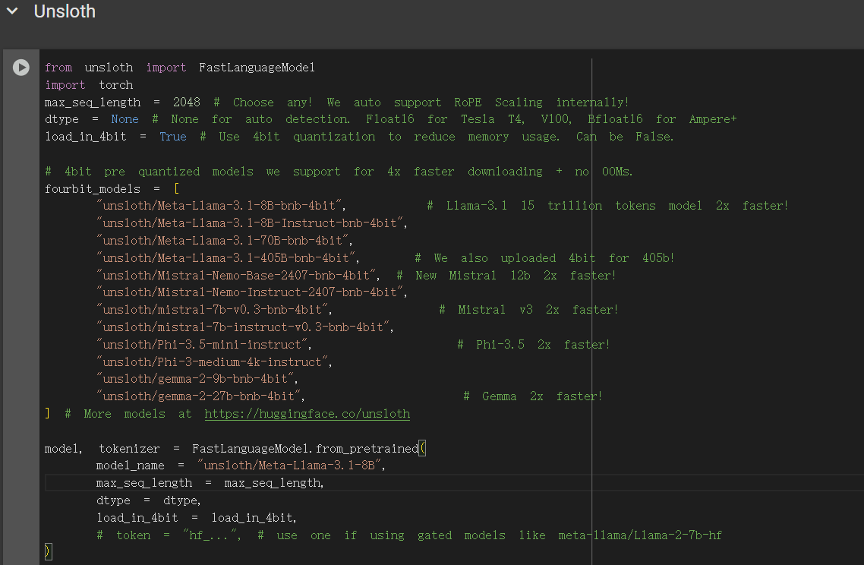Click the 'We also uploaded 4bit for 405b!' comment
Screen dimensions: 864x565
coord(544,258)
